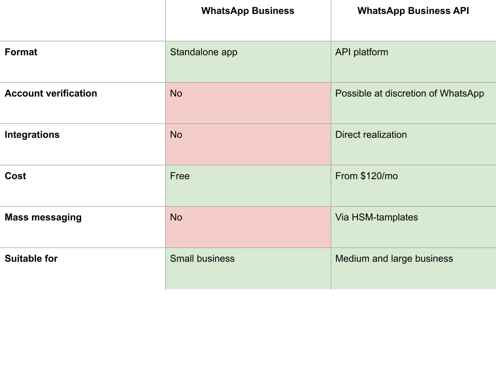Click the black cell left of 'Small business'
496x372 pixels.
tap(83, 268)
